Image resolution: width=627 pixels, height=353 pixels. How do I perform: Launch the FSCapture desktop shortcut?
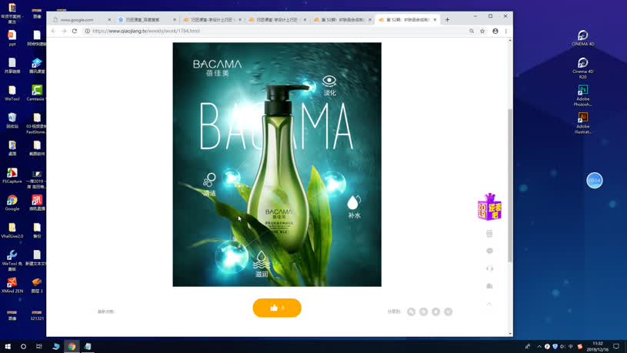pyautogui.click(x=12, y=175)
